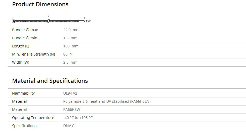
Task: Click the Polyamide 6.6 material description
Action: [107, 101]
